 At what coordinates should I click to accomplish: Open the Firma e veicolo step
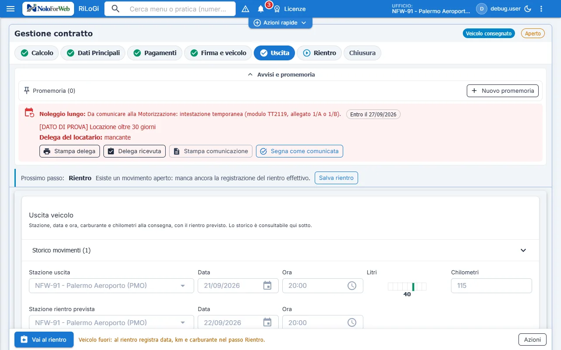point(218,53)
